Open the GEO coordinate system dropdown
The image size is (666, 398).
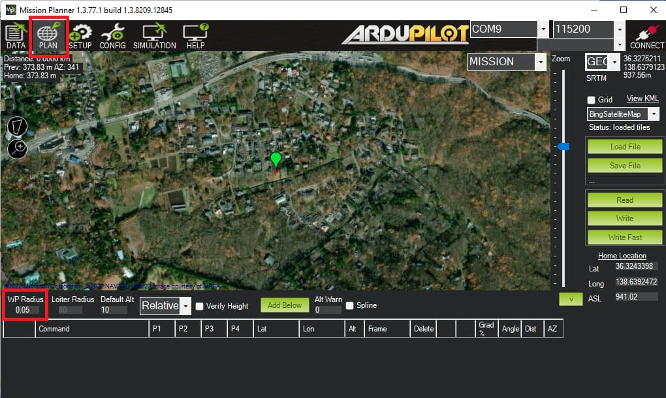click(x=614, y=62)
